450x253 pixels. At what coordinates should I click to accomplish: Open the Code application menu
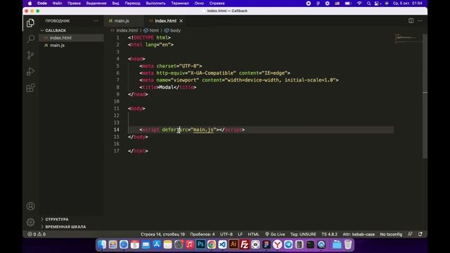click(x=42, y=4)
